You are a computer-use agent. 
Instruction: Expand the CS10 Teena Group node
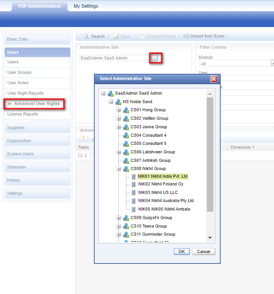click(x=119, y=226)
